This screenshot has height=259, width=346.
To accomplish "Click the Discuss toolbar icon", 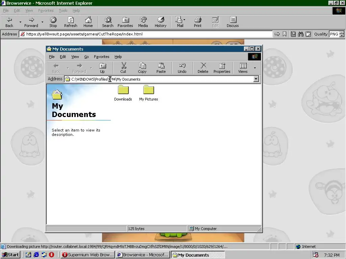I will click(232, 22).
